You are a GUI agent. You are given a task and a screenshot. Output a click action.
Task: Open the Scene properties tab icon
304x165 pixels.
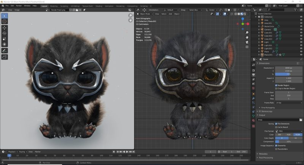(x=253, y=84)
